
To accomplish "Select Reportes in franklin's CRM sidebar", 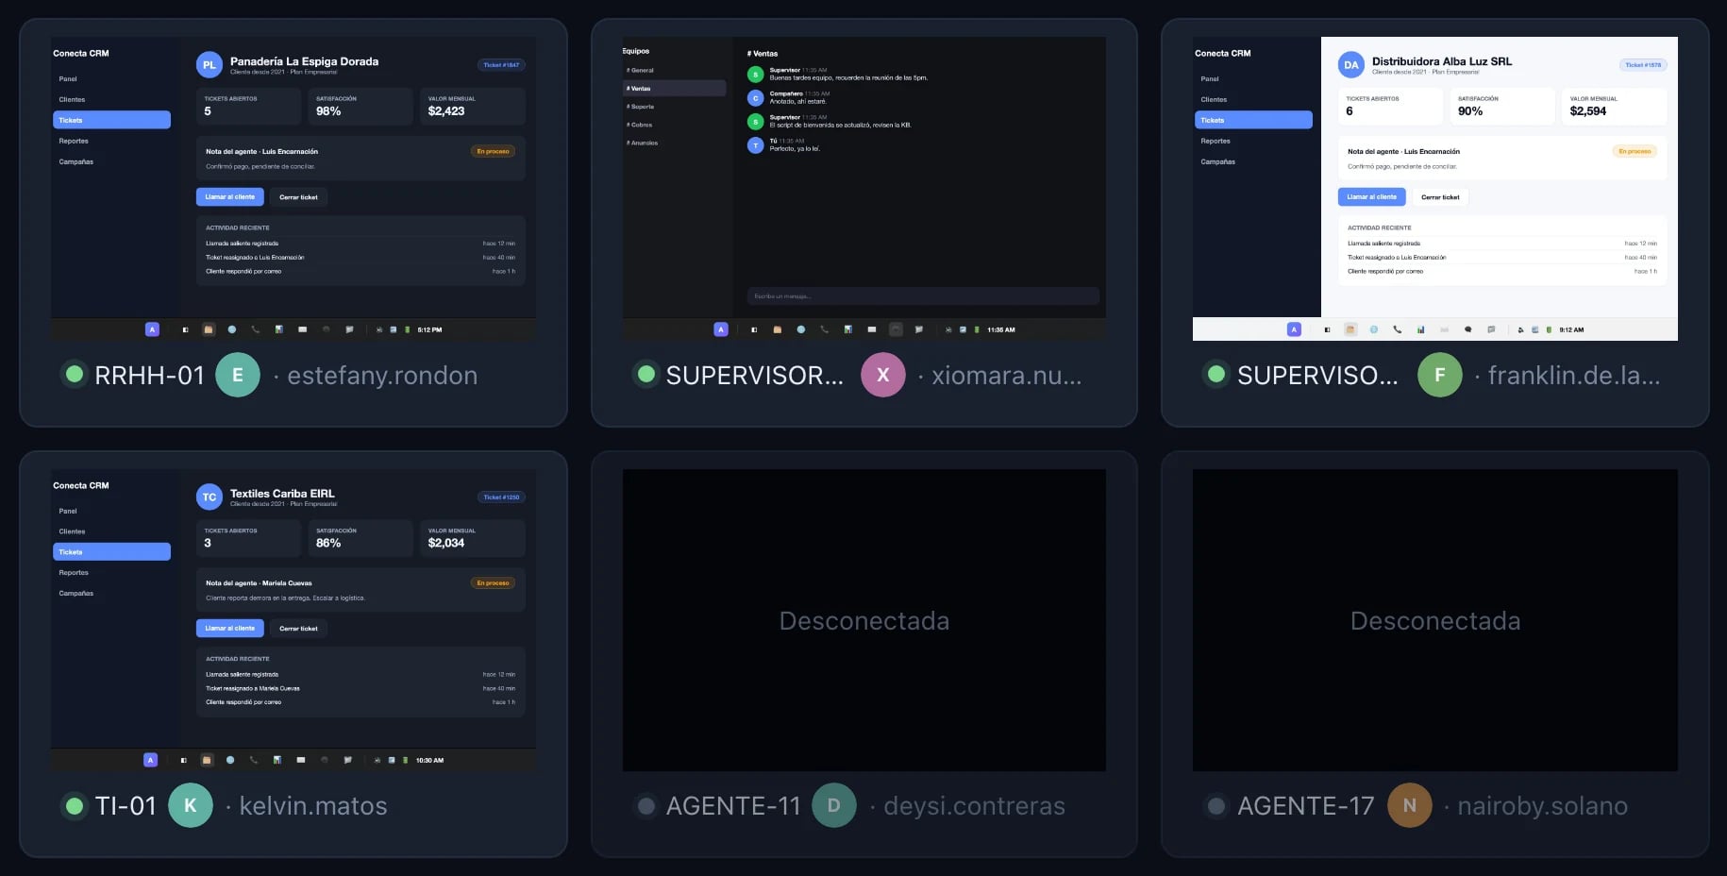I will [x=1253, y=141].
